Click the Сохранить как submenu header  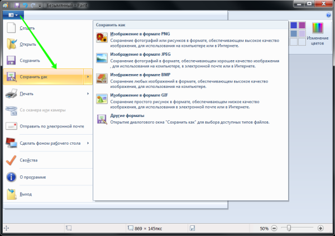pyautogui.click(x=111, y=25)
